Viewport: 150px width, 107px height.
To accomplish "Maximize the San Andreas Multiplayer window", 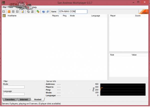I will pos(138,2).
